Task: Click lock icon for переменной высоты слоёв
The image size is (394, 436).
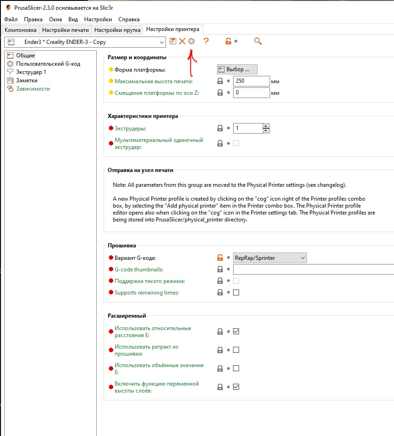Action: coord(220,387)
